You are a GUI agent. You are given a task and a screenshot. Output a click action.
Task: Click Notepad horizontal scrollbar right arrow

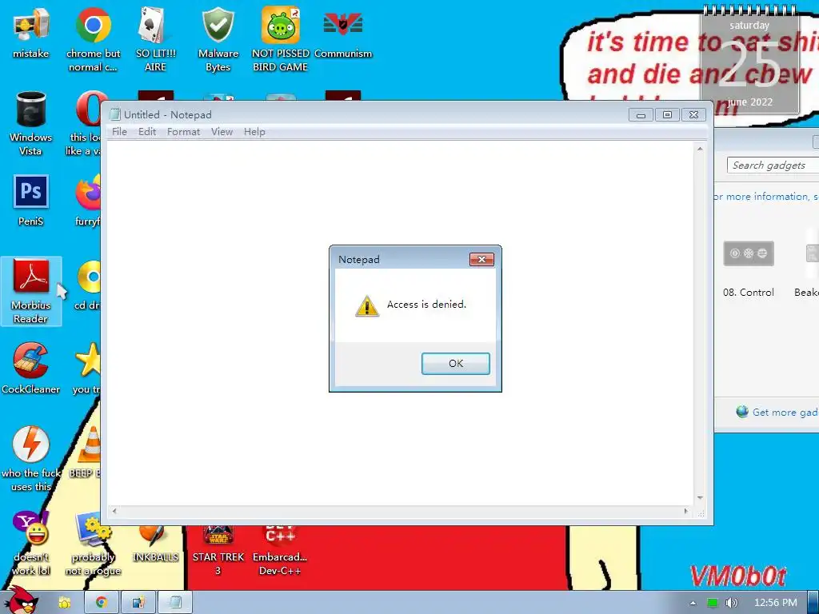pyautogui.click(x=686, y=512)
